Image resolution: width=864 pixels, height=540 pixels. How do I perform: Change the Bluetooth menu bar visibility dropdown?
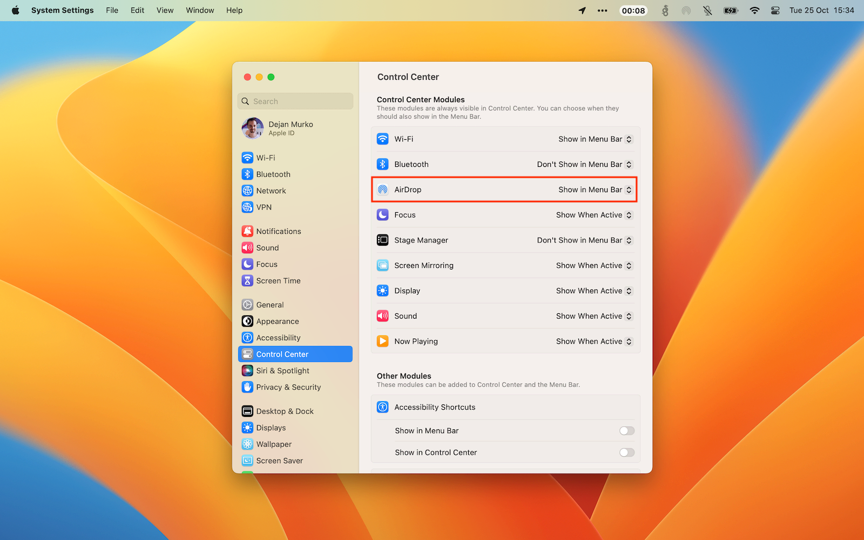pos(584,164)
